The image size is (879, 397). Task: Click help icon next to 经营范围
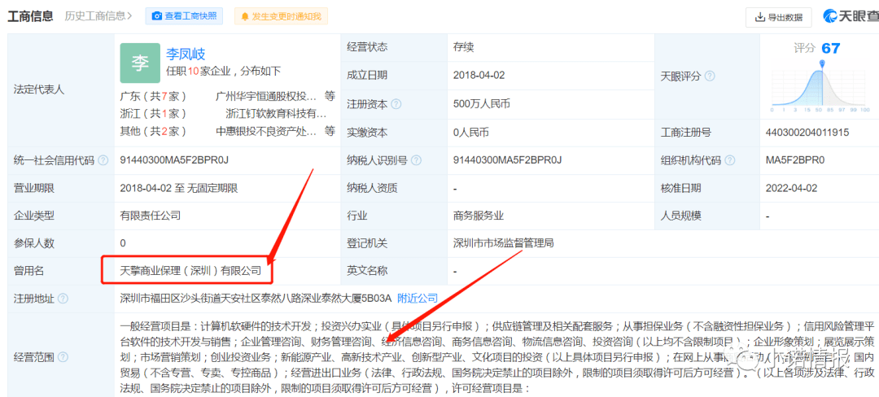tap(63, 356)
